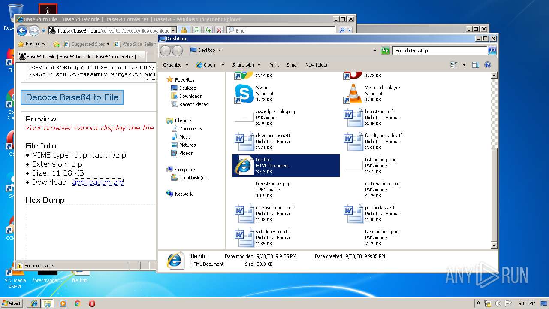
Task: Click the Start button
Action: tap(12, 303)
